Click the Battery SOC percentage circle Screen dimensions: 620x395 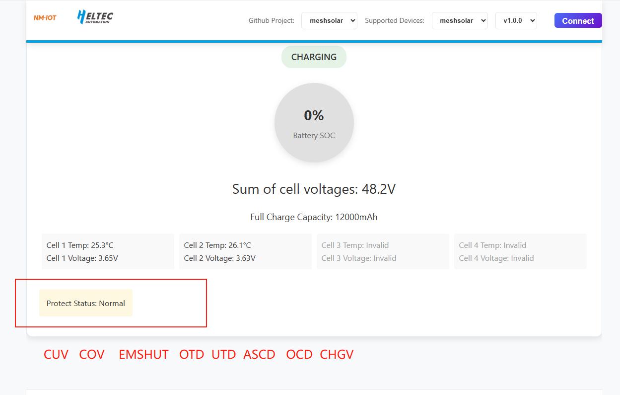[x=314, y=123]
